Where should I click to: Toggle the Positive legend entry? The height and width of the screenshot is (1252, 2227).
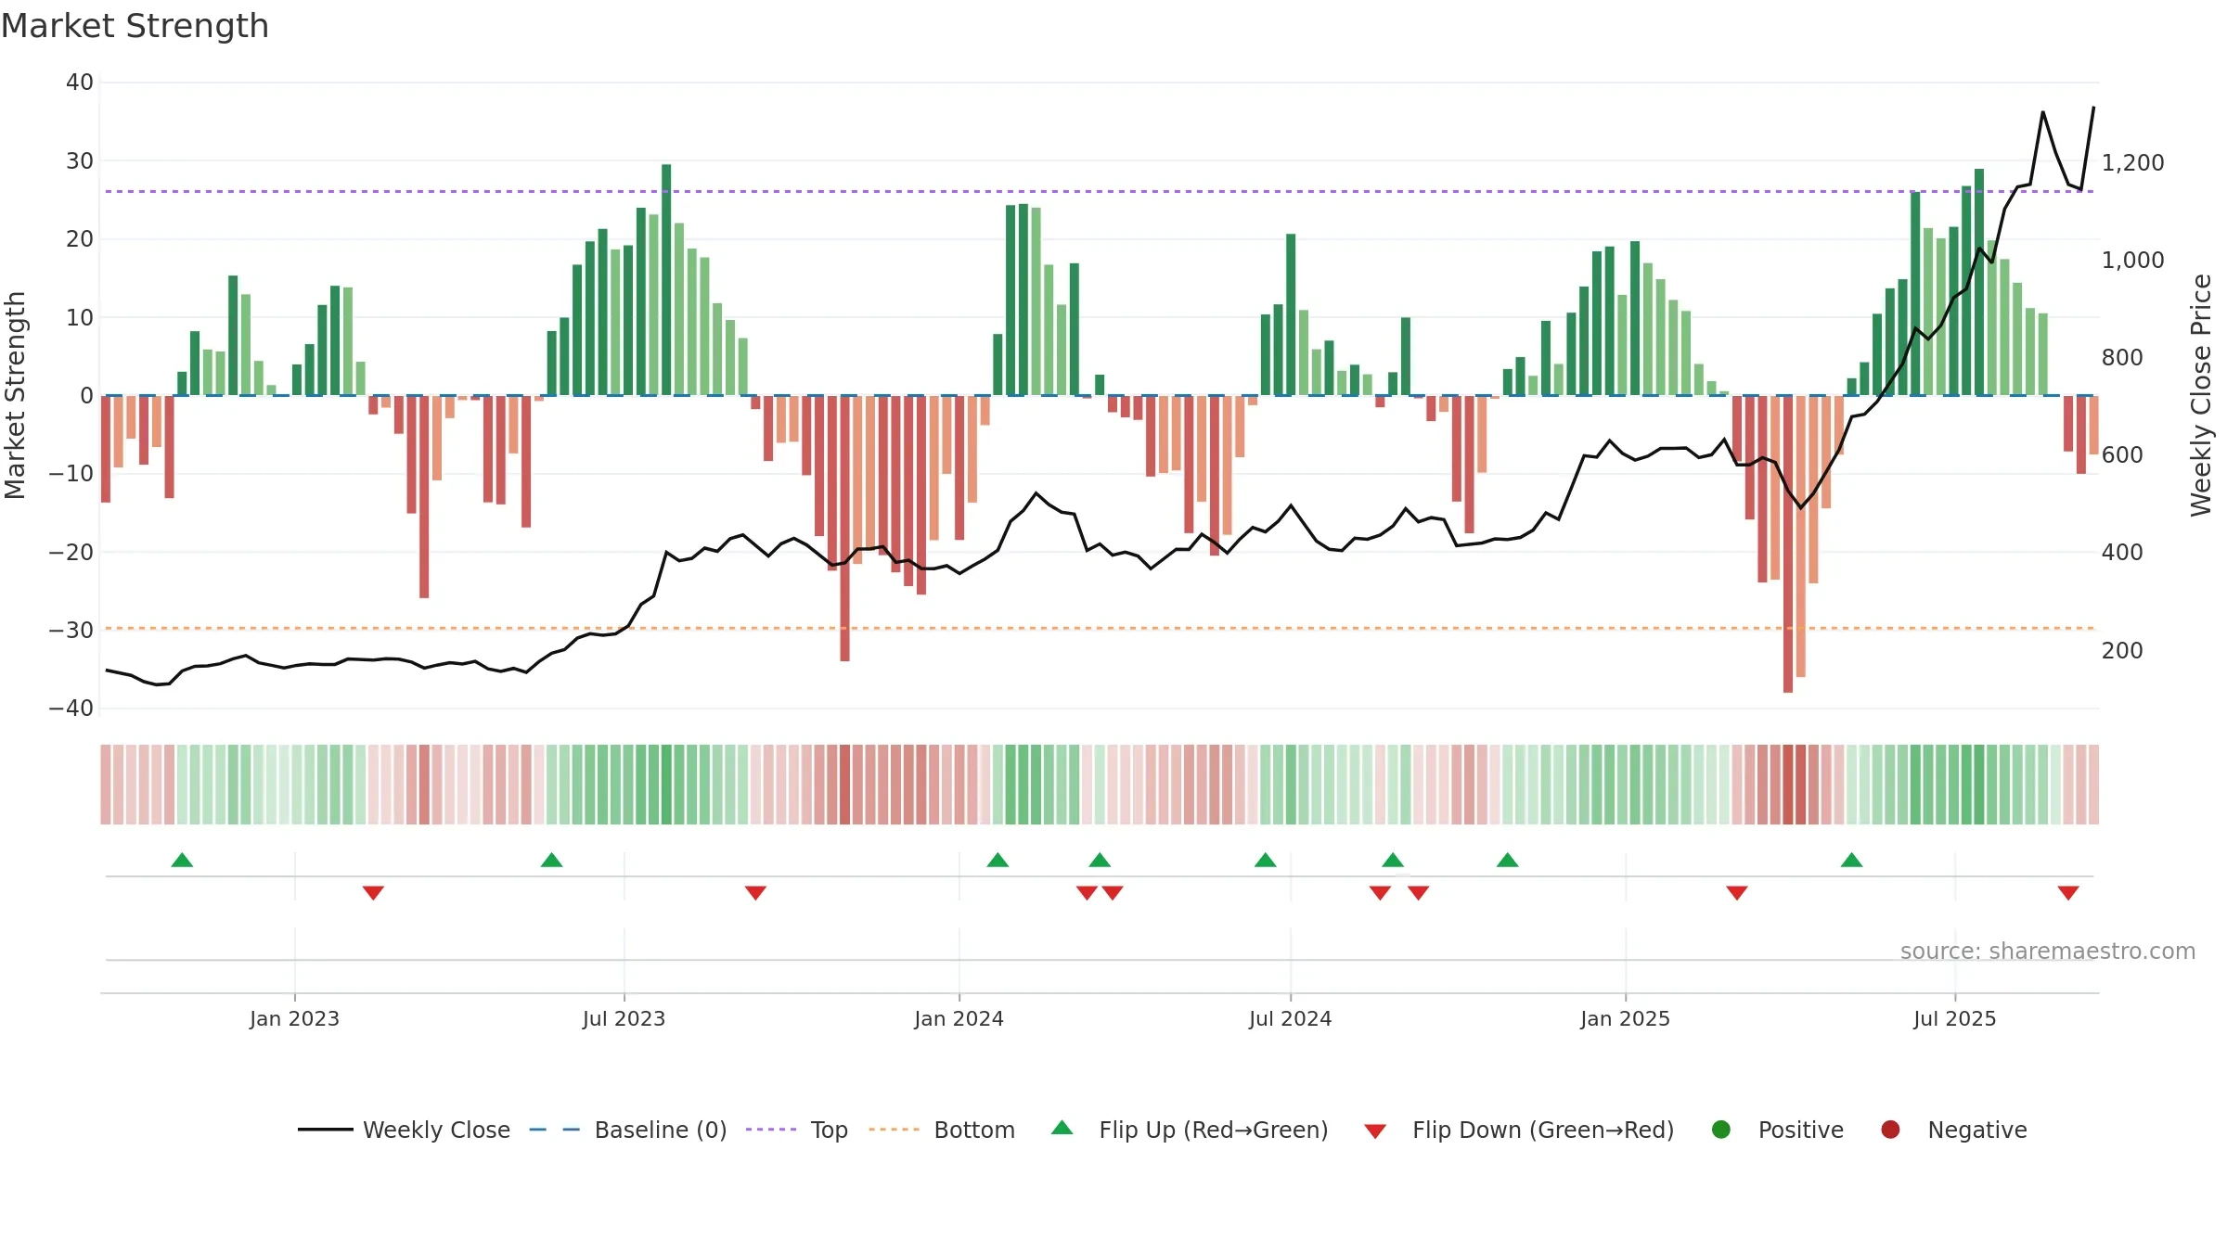(1777, 1130)
